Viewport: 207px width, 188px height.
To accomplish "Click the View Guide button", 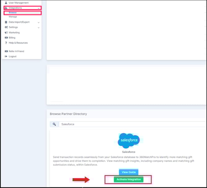I will click(129, 172).
